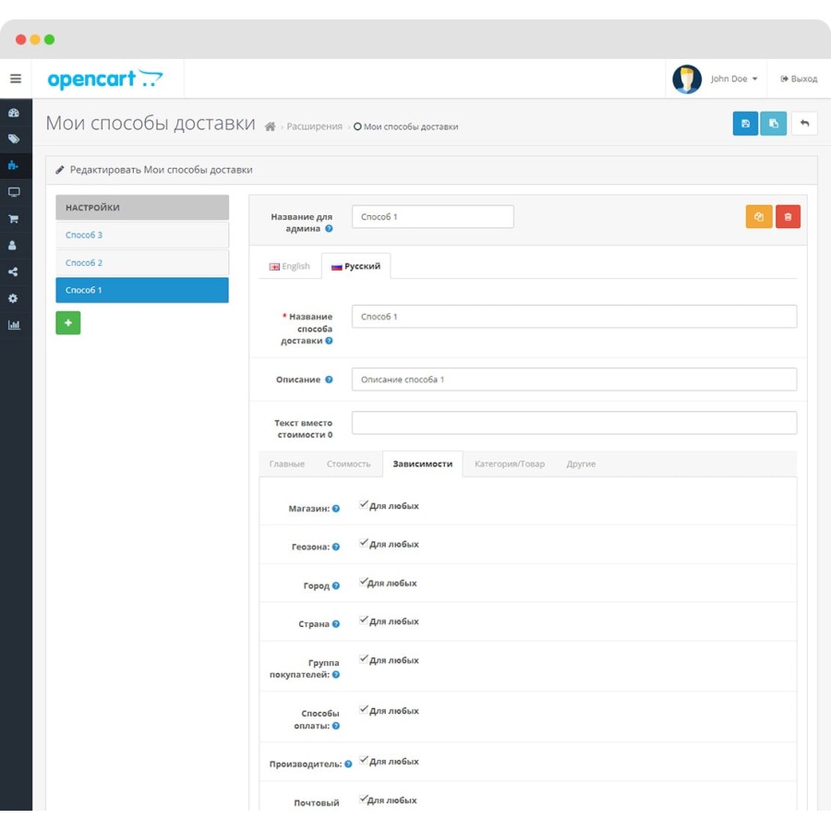Click help icon next to Геозона
Viewport: 831px width, 831px height.
pyautogui.click(x=336, y=547)
